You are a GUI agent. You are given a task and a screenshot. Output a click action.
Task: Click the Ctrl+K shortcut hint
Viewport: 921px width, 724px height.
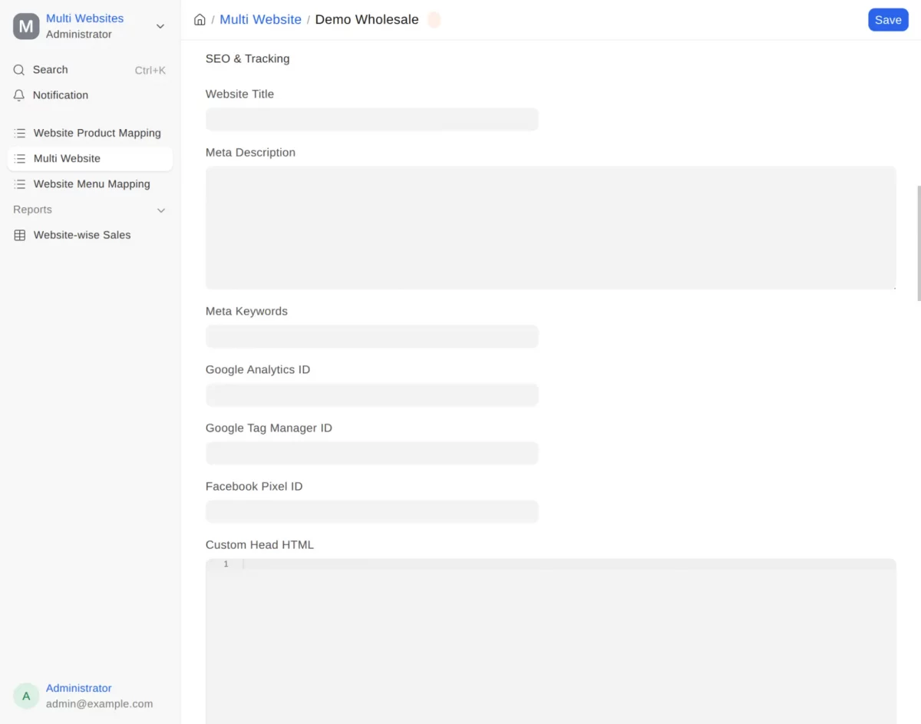coord(150,70)
